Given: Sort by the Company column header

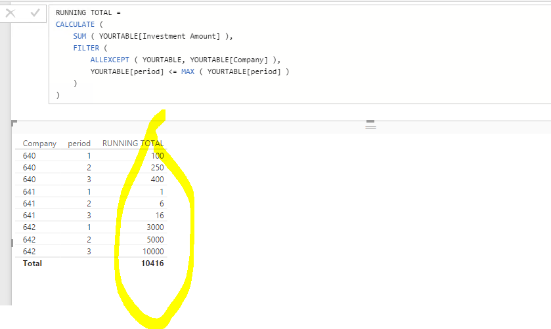Looking at the screenshot, I should (x=39, y=144).
